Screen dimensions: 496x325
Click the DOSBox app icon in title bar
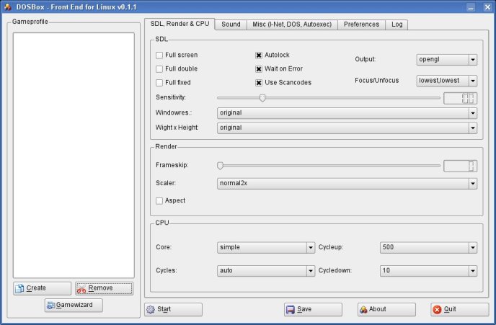pyautogui.click(x=8, y=6)
